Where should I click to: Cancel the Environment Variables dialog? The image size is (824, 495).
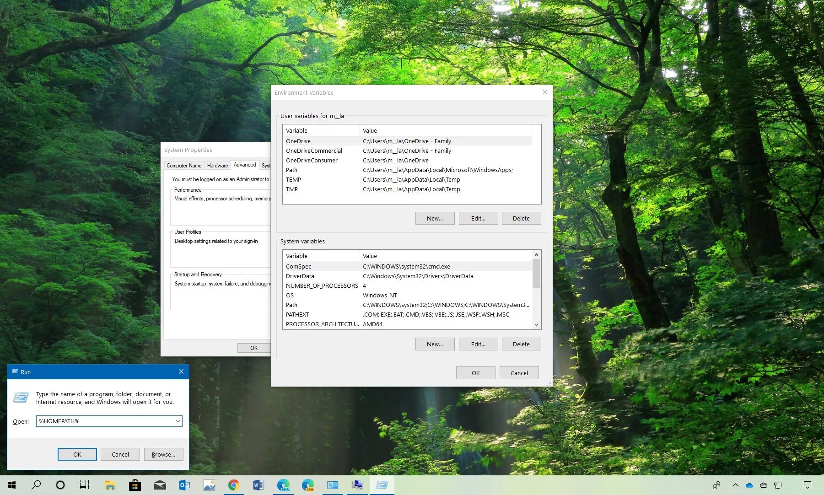(519, 373)
